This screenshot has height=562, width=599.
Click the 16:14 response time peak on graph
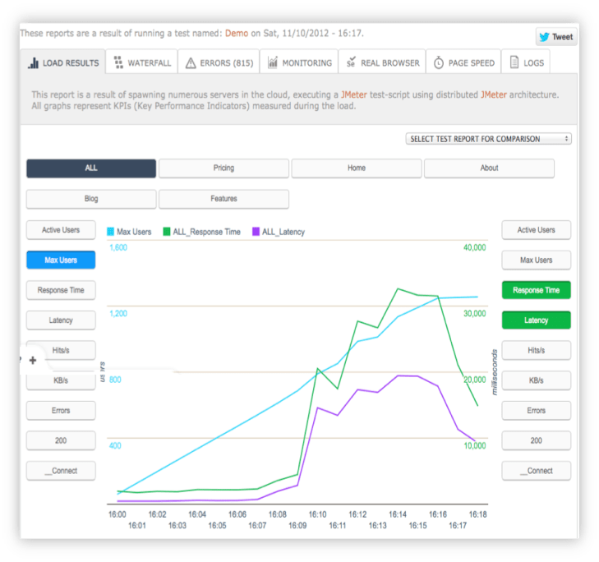pyautogui.click(x=398, y=289)
